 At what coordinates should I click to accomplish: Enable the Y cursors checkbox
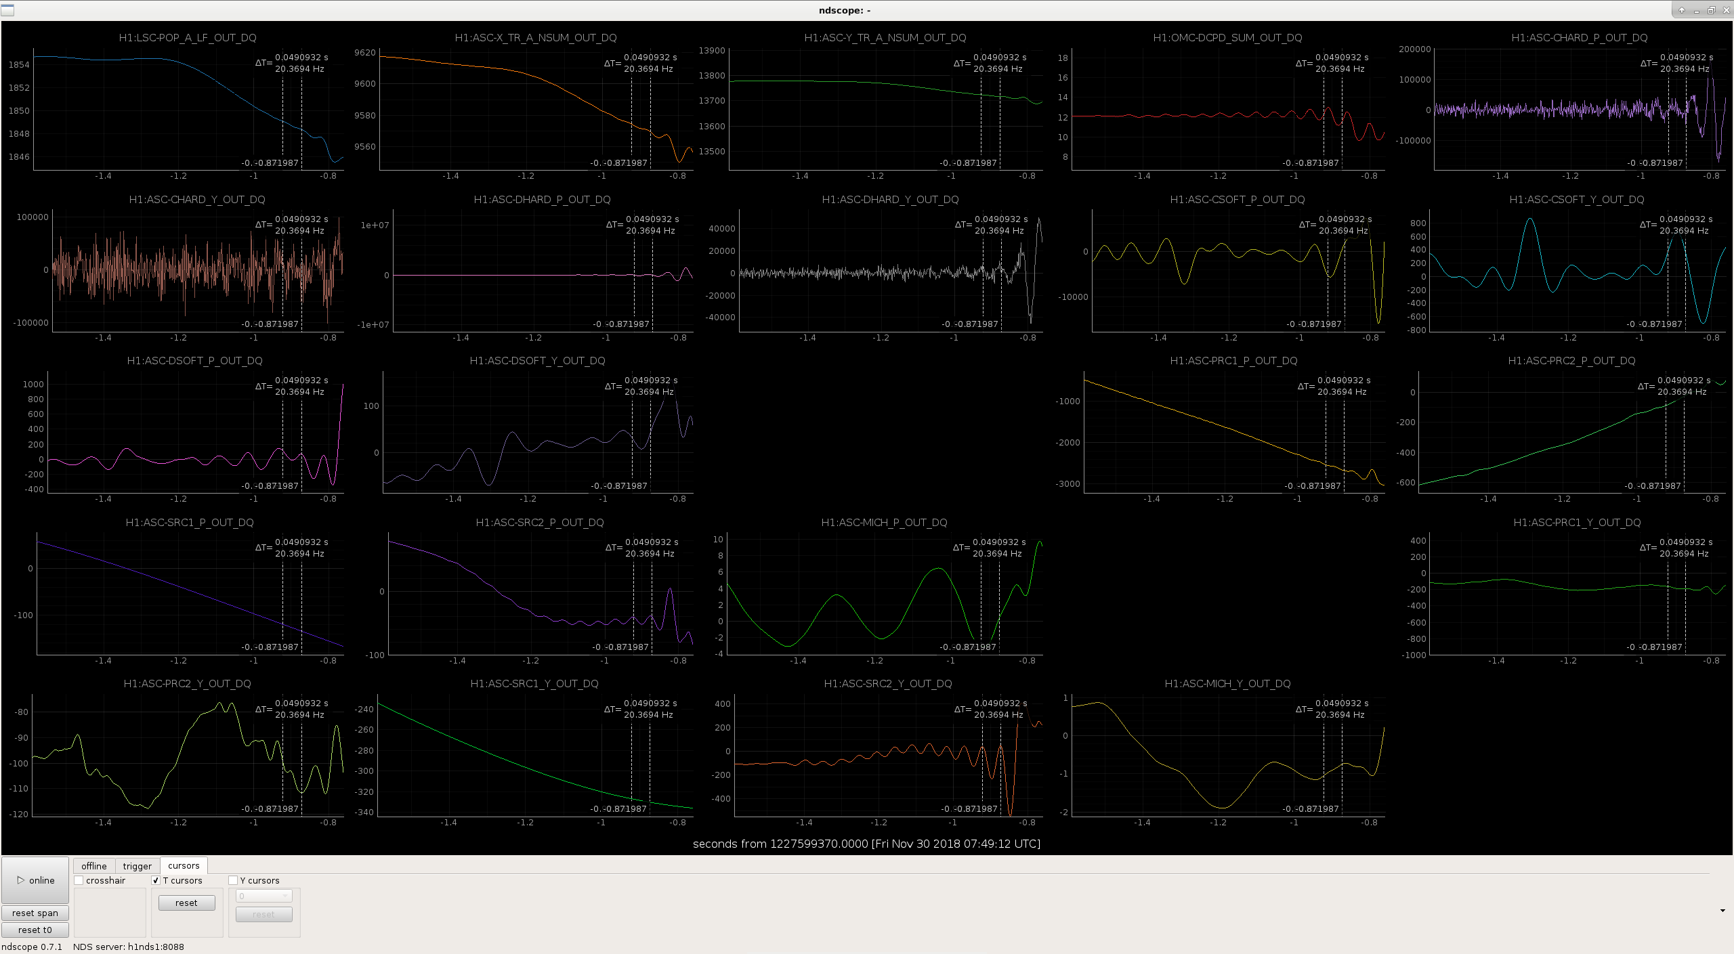coord(233,880)
